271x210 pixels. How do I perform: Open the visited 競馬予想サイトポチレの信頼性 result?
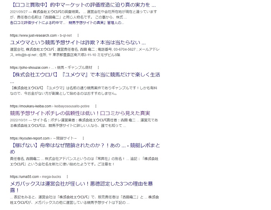click(80, 113)
